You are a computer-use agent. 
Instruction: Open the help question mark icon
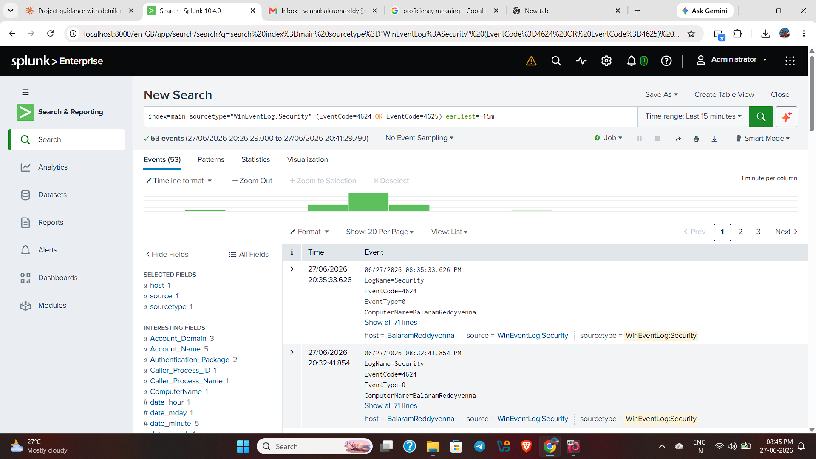point(666,61)
